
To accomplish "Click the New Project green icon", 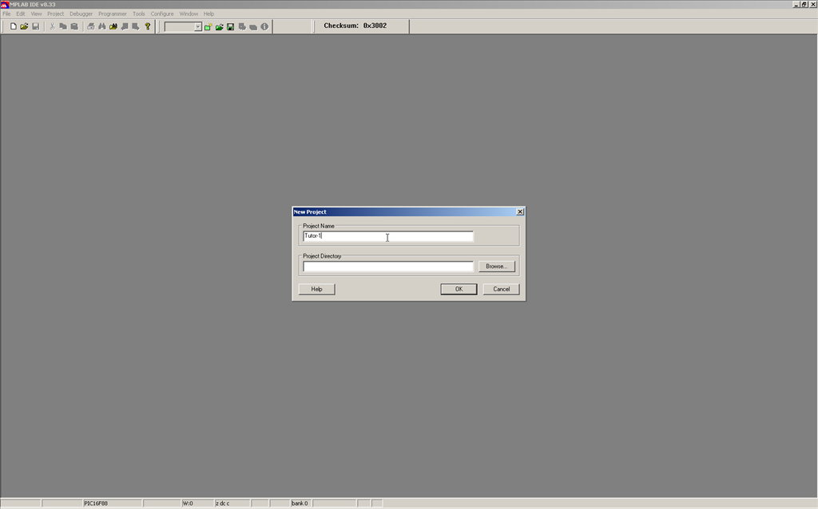I will (x=208, y=26).
